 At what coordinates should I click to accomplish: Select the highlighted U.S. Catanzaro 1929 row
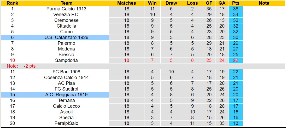click(x=66, y=37)
